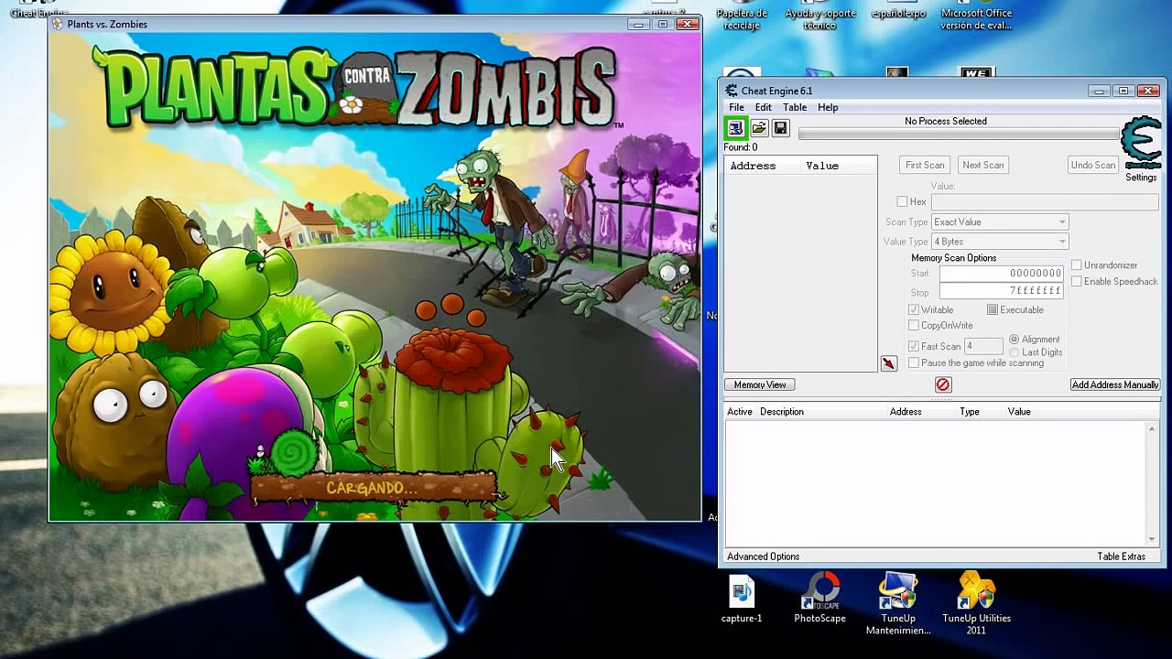
Task: Select the Alignment radio button
Action: (1014, 340)
